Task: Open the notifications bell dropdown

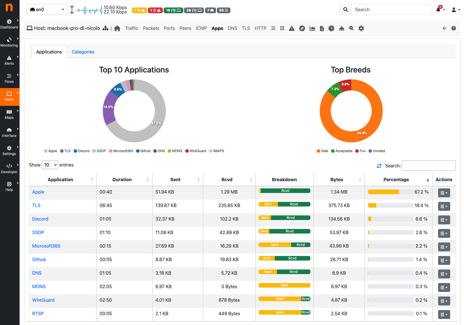Action: [x=440, y=9]
